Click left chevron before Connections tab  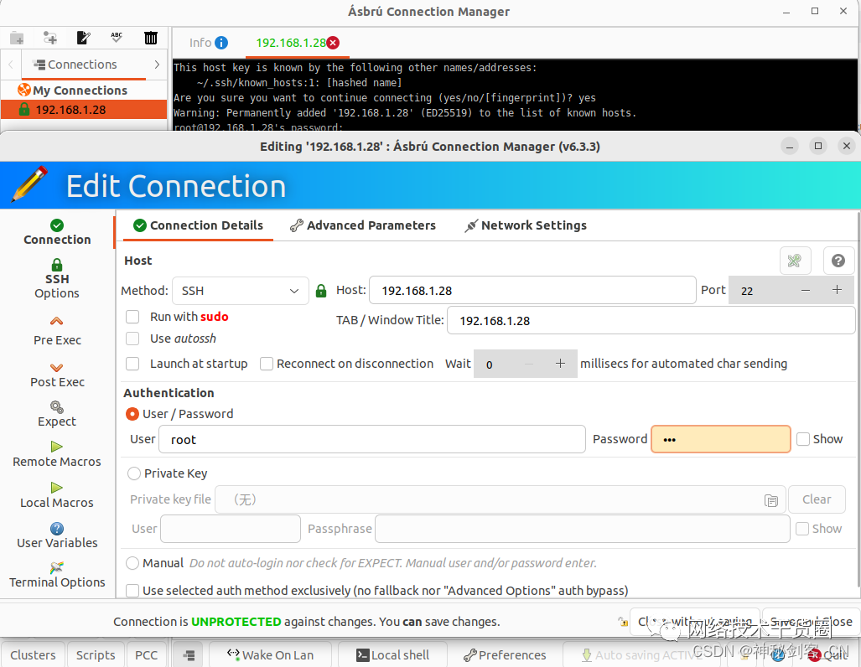tap(10, 65)
